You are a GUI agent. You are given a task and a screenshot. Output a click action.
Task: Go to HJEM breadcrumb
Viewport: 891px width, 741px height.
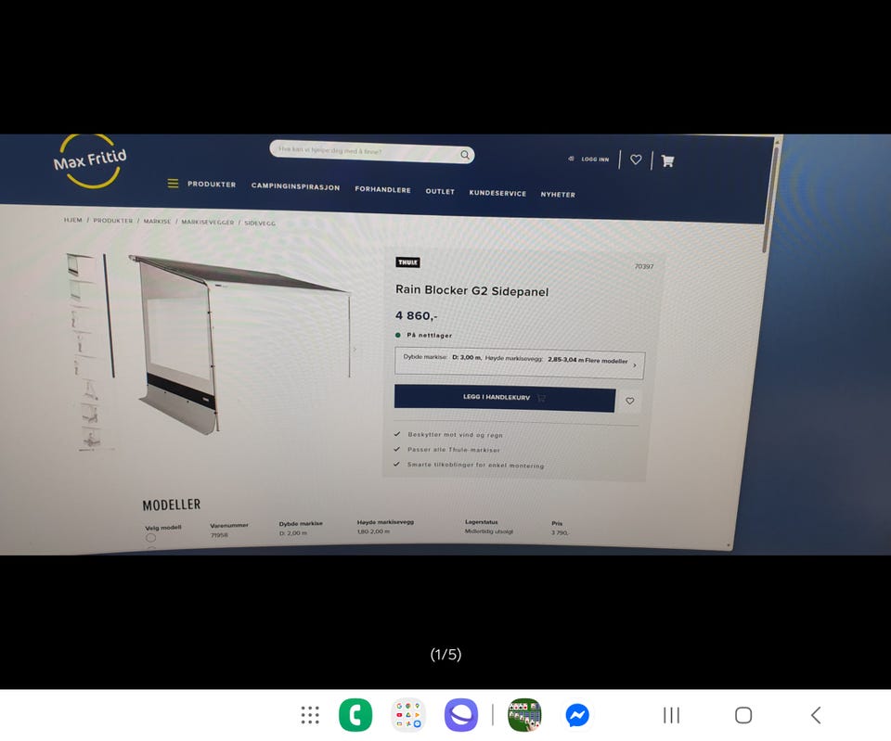tap(72, 220)
